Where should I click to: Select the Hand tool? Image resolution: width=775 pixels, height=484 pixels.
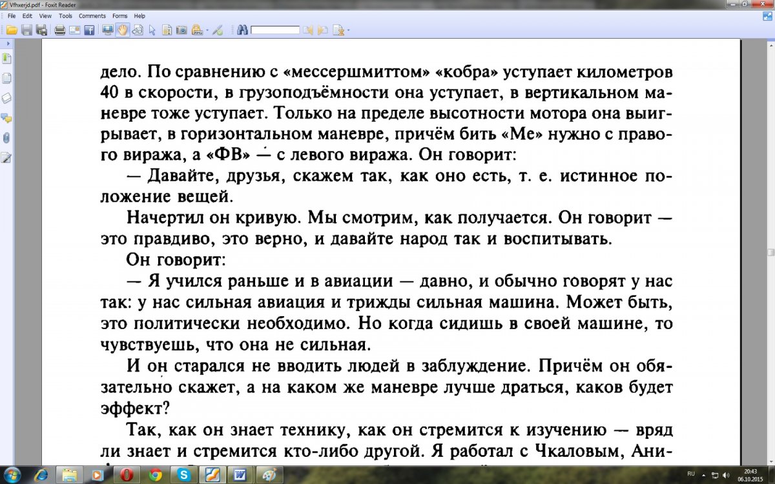tap(122, 30)
